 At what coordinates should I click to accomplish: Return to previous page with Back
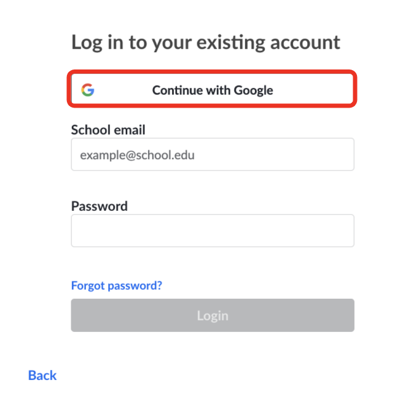42,375
